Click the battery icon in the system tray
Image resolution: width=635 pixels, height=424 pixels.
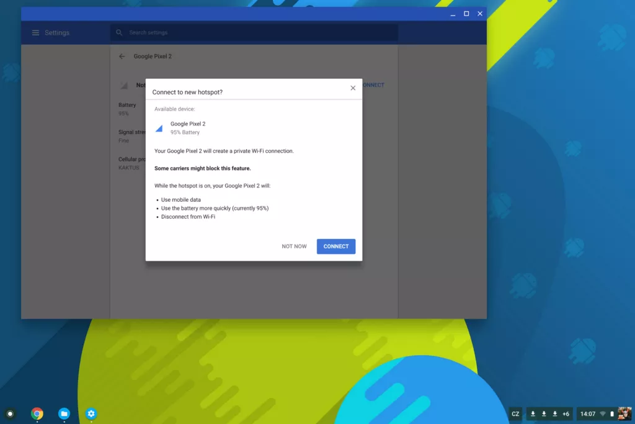point(612,414)
